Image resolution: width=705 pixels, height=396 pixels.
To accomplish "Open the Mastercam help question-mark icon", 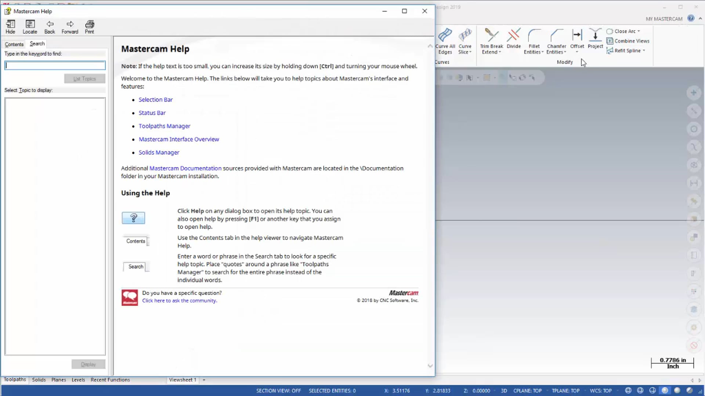I will (x=691, y=18).
